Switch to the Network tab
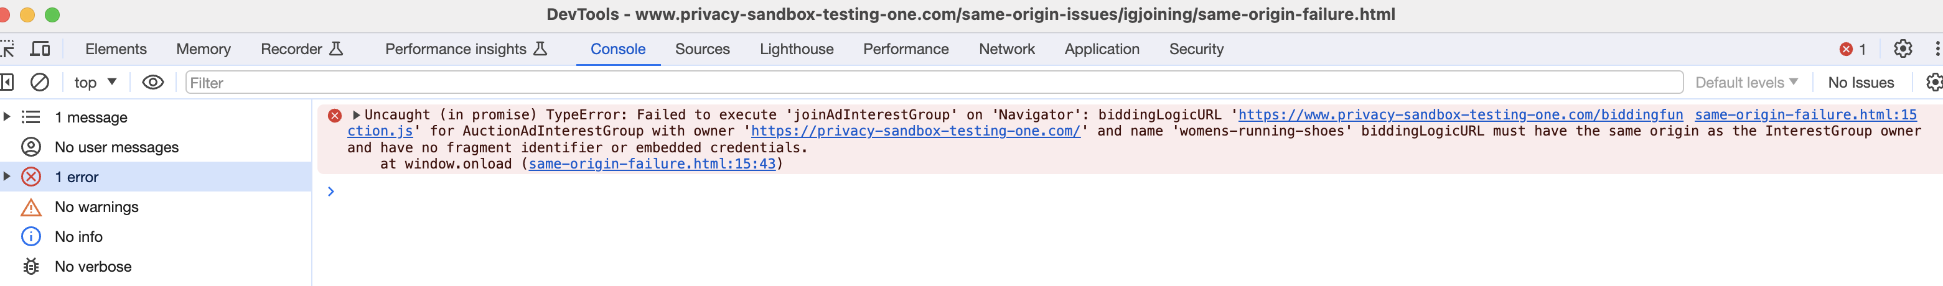1943x286 pixels. pyautogui.click(x=1006, y=49)
